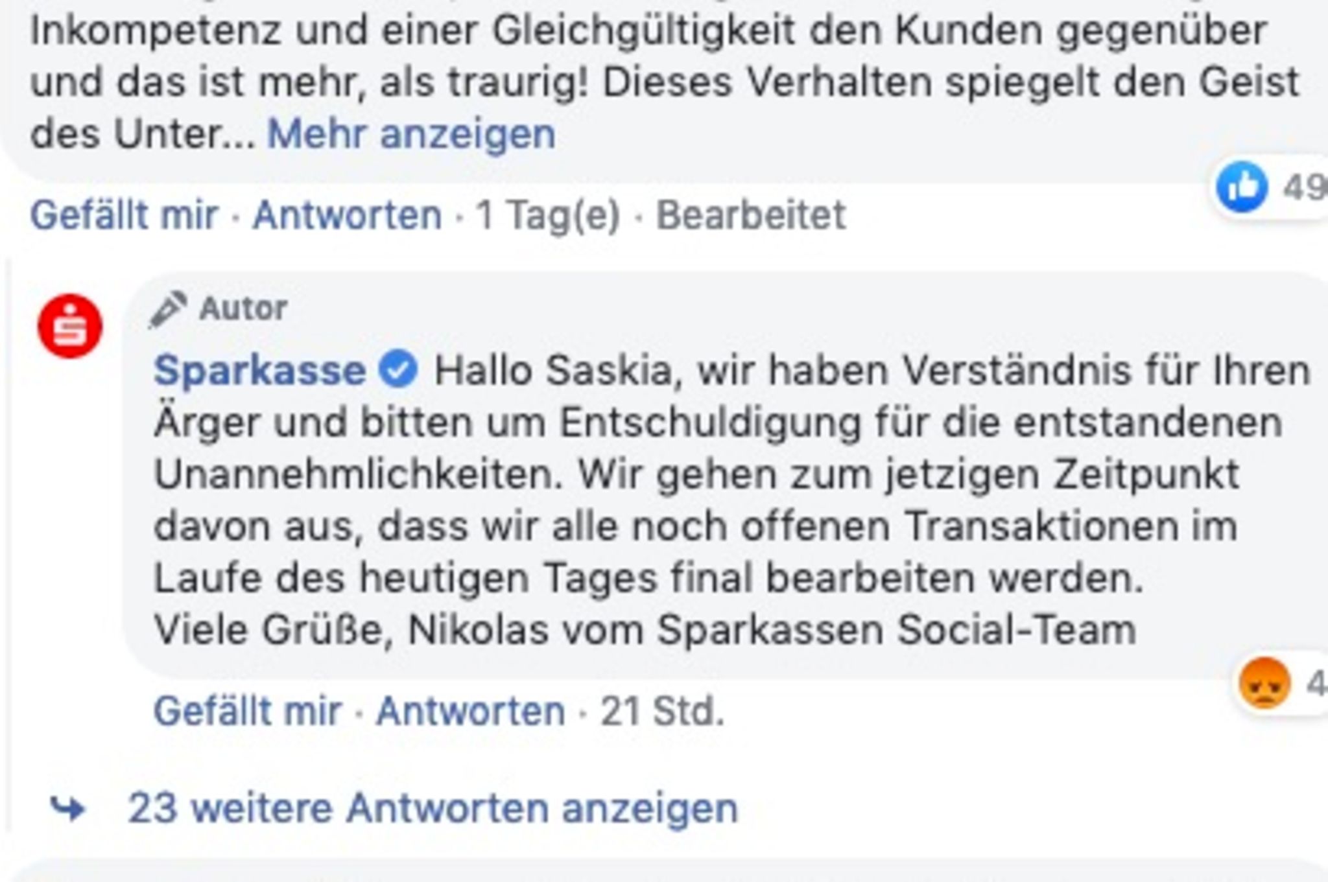Click the blue verified badge next to Sparkasse

pyautogui.click(x=398, y=371)
